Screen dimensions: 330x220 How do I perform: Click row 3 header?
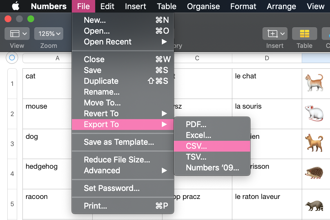(x=12, y=144)
